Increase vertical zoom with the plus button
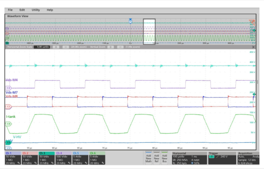The image size is (264, 170). [x=111, y=47]
